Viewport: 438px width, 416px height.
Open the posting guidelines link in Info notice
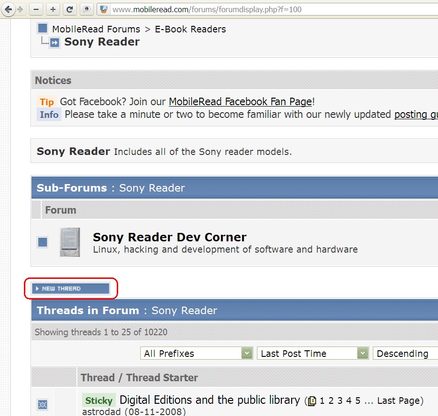point(416,115)
